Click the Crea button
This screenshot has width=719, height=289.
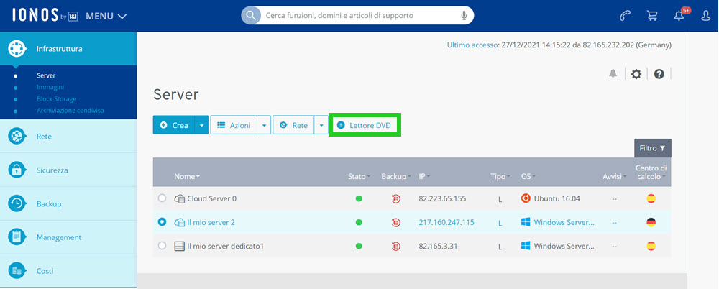174,125
